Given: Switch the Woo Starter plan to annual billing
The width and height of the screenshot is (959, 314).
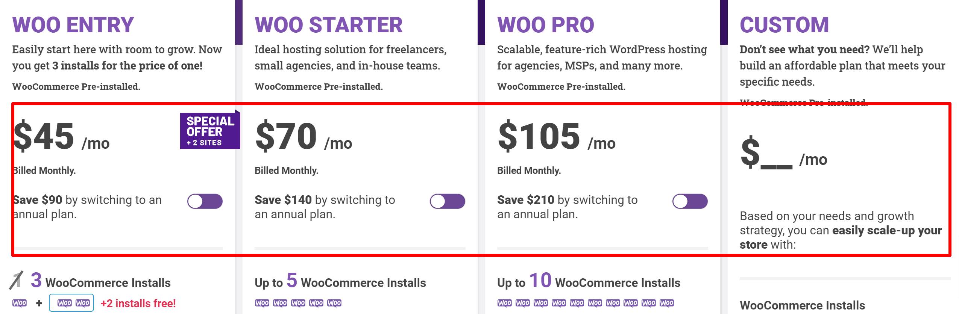Looking at the screenshot, I should 448,201.
